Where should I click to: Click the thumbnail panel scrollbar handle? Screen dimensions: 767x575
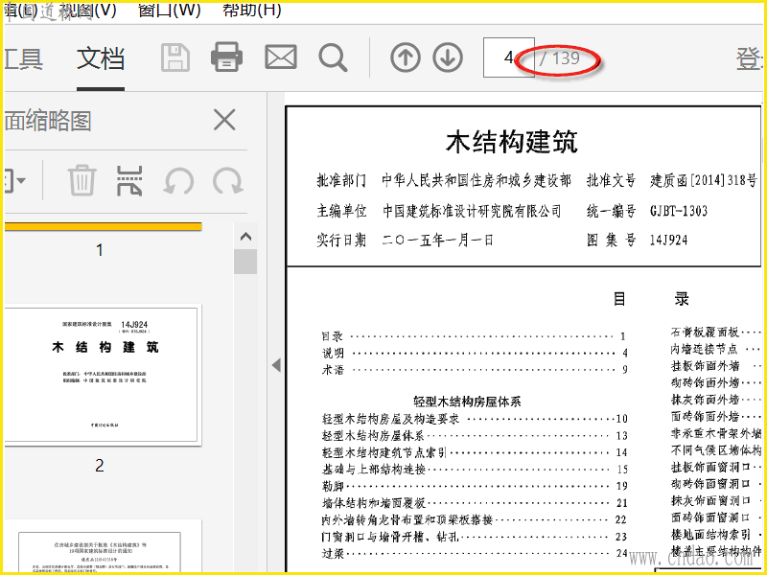pyautogui.click(x=245, y=262)
